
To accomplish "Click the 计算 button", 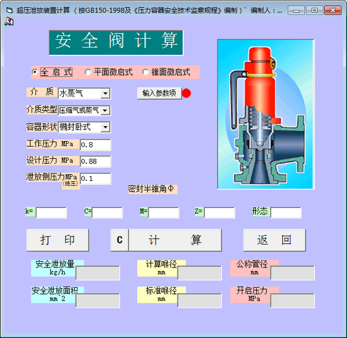I will pos(175,240).
